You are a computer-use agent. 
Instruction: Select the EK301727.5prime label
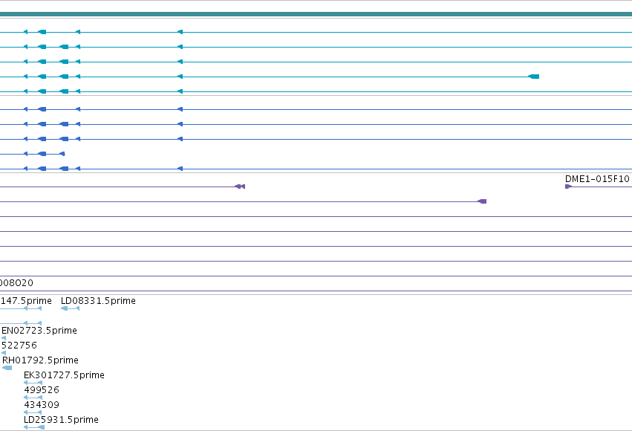pos(64,375)
